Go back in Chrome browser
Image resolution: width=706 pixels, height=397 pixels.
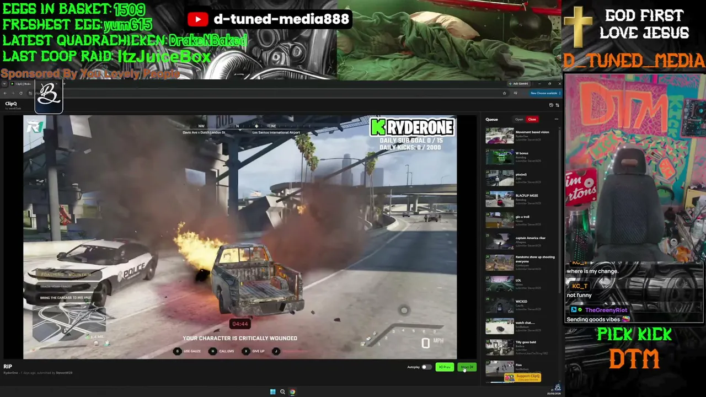pos(5,93)
